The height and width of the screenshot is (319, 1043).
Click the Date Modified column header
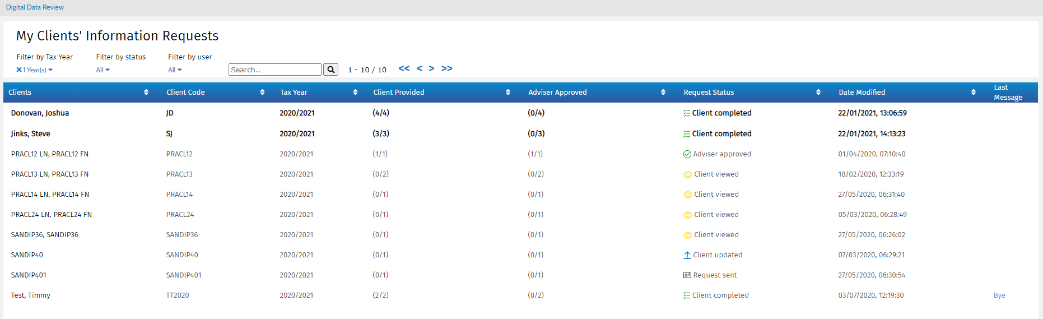pos(862,93)
